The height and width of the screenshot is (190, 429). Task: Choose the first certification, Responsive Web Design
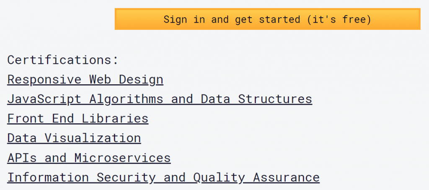click(85, 79)
